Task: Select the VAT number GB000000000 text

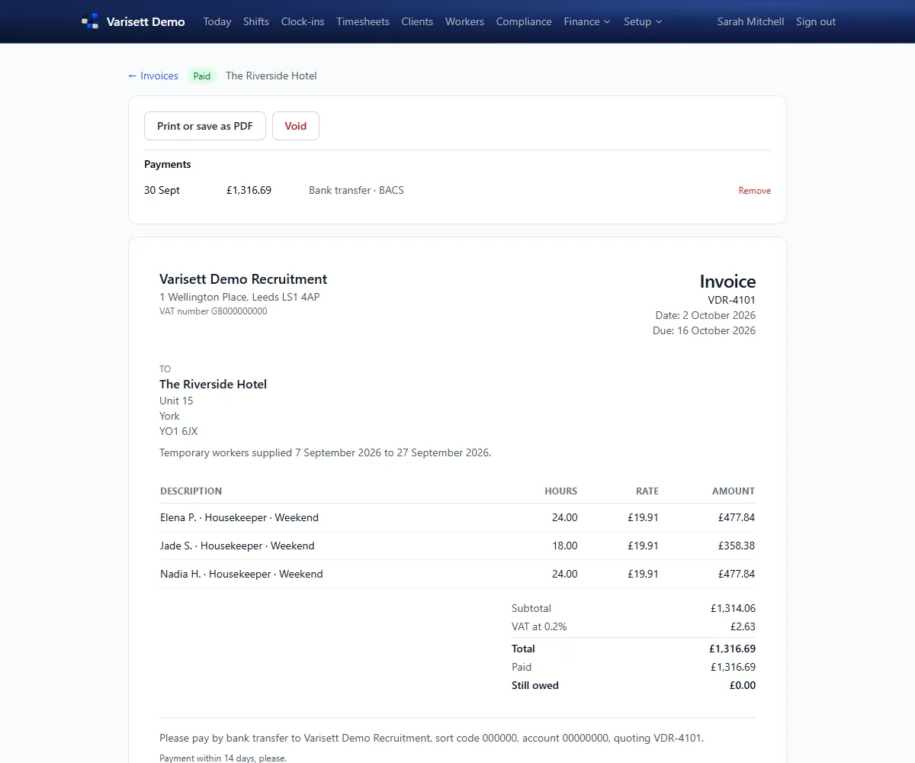Action: (213, 311)
